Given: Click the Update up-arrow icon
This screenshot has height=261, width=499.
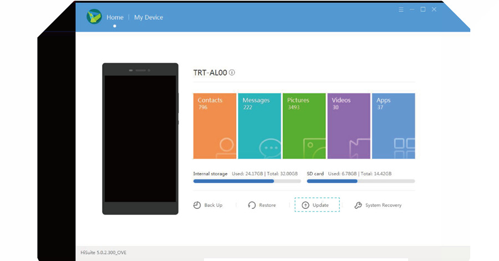Looking at the screenshot, I should [305, 205].
